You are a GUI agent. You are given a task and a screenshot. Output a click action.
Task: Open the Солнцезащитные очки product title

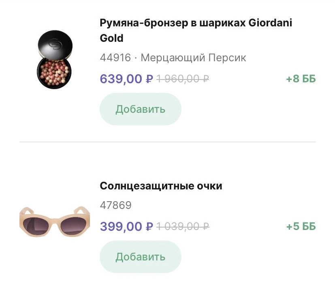point(161,186)
